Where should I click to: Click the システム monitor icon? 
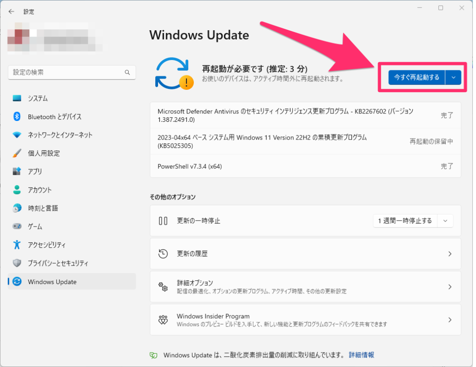pyautogui.click(x=17, y=98)
